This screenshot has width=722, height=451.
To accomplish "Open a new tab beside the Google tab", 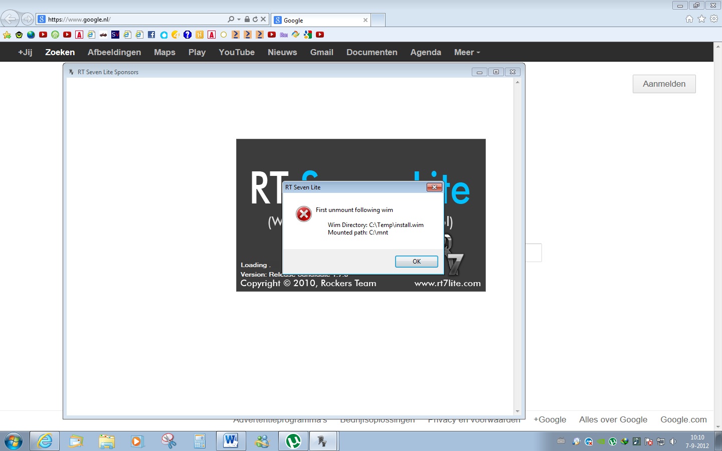I will (x=378, y=20).
